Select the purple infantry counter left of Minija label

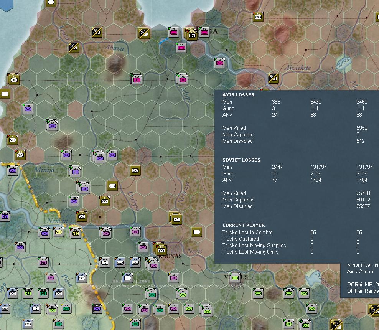(x=13, y=170)
